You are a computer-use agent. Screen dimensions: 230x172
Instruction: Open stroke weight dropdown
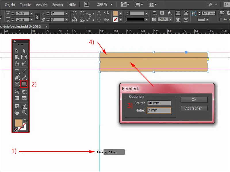point(146,13)
